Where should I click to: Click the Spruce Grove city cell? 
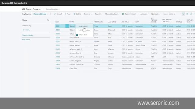(x=140, y=45)
